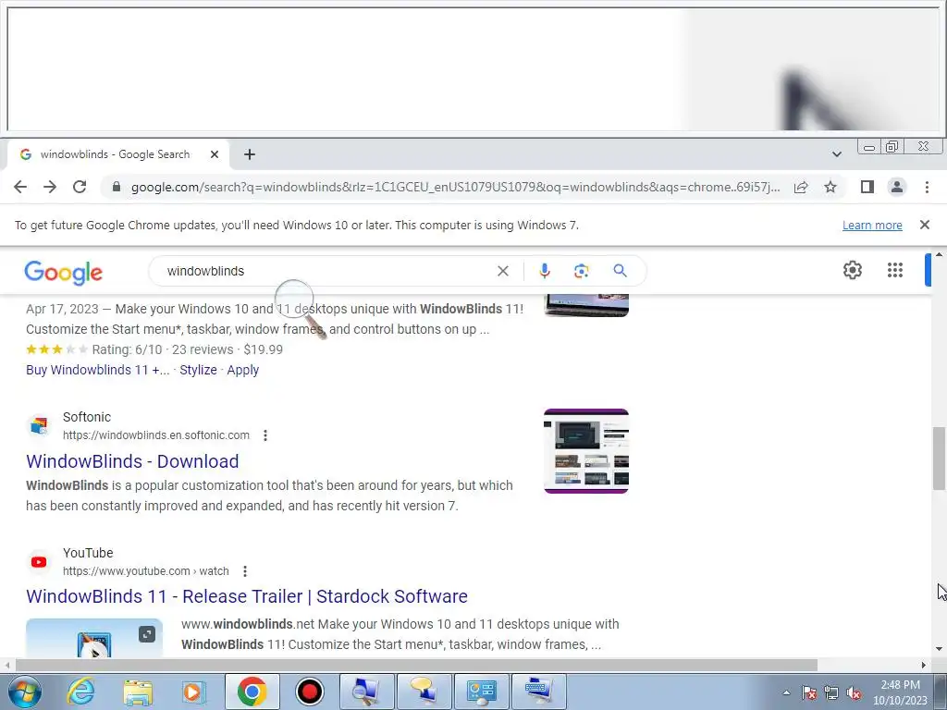Open the Chrome profile avatar menu

coord(897,187)
